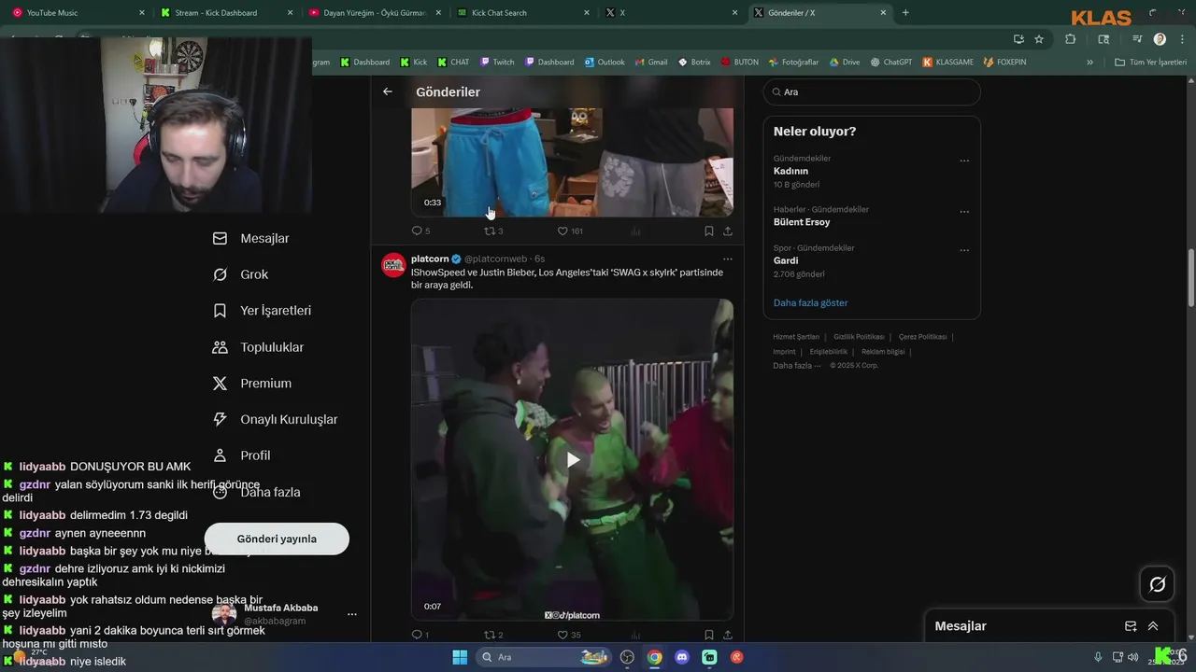This screenshot has height=672, width=1196.
Task: Bookmark the platcorn post
Action: (708, 635)
